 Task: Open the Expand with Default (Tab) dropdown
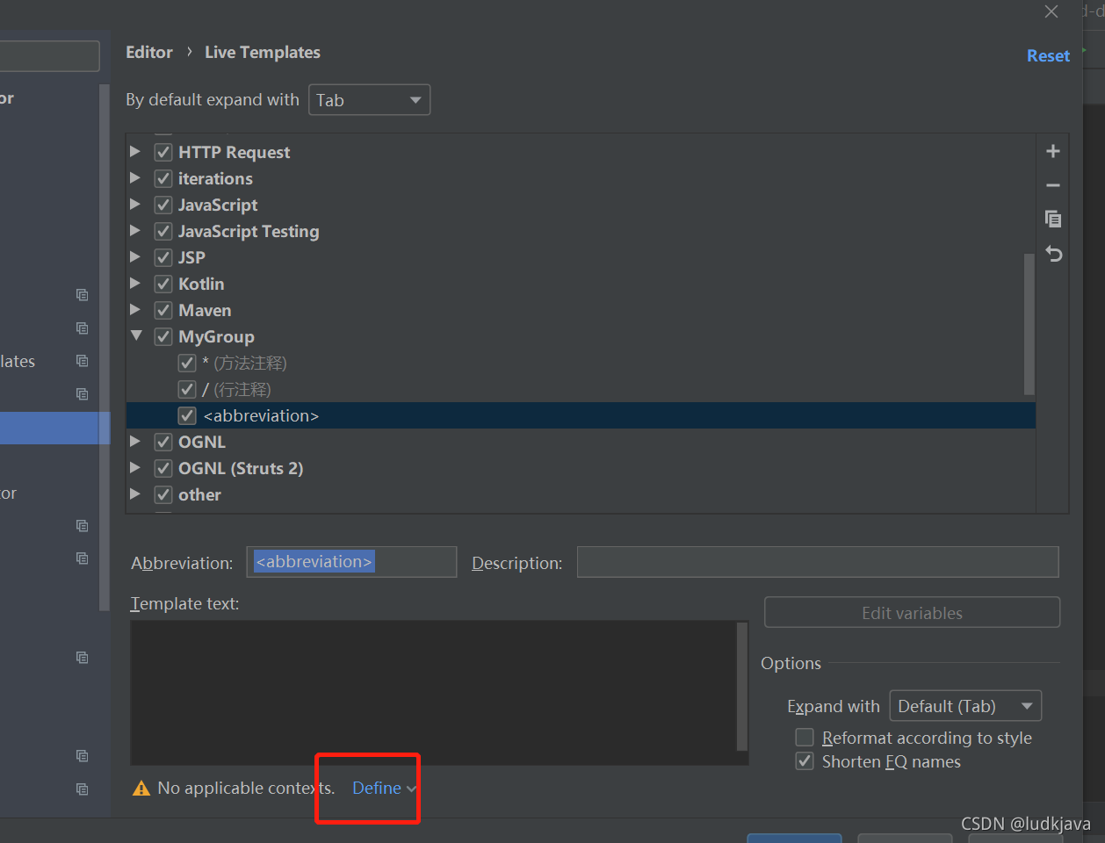[x=965, y=706]
